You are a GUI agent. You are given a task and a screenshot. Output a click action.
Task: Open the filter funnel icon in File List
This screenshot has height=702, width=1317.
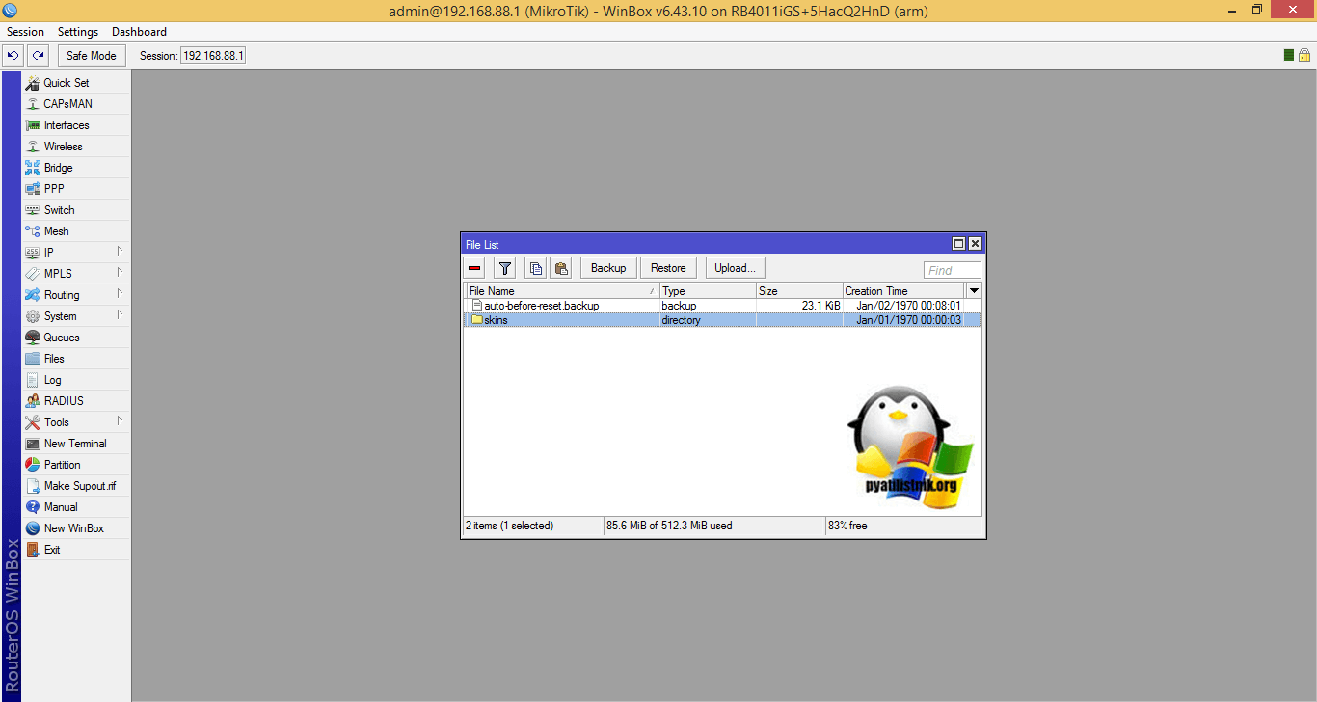click(x=504, y=268)
